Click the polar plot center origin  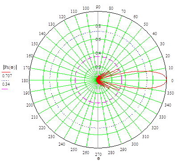pyautogui.click(x=98, y=80)
